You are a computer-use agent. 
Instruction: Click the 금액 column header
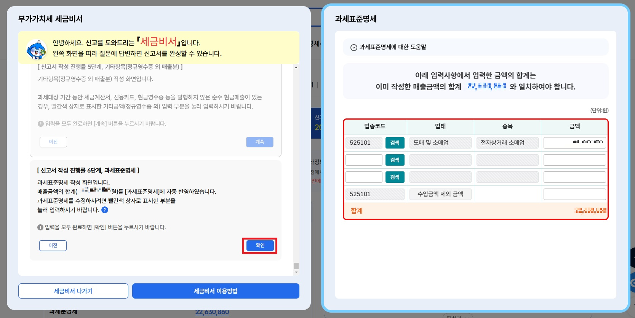tap(574, 126)
